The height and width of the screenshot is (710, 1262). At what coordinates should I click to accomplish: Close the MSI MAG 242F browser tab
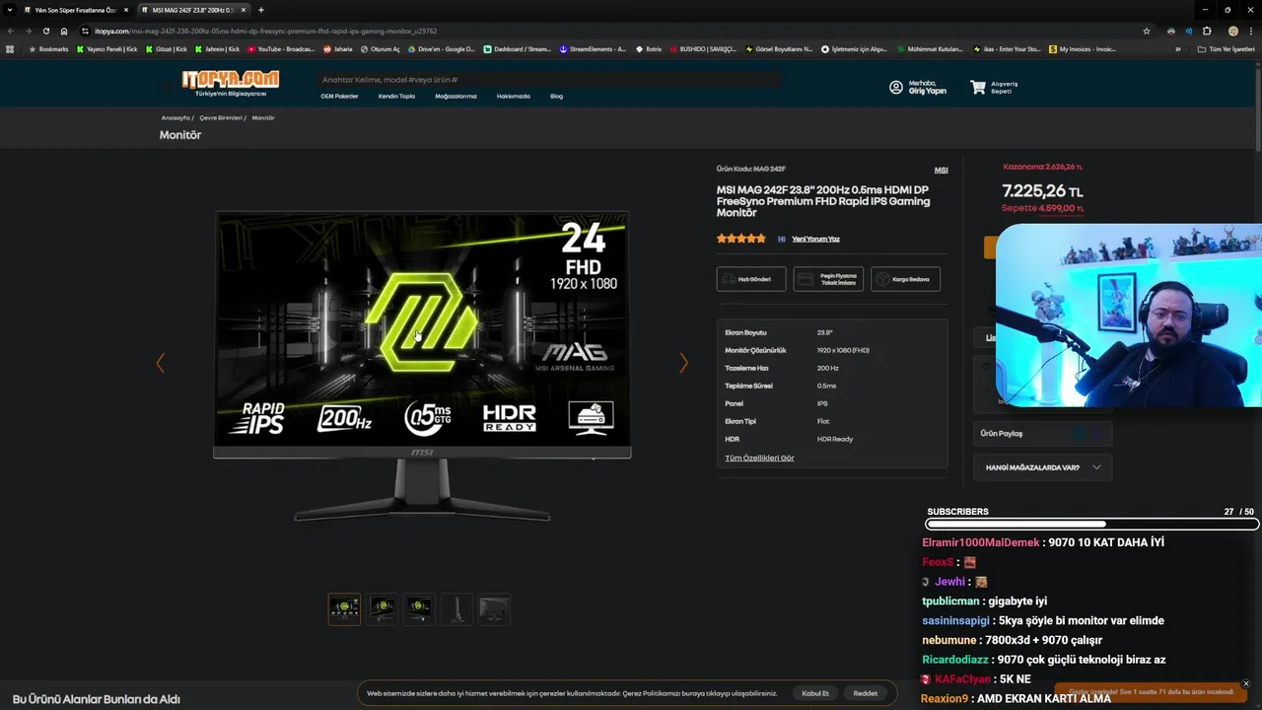pos(243,10)
